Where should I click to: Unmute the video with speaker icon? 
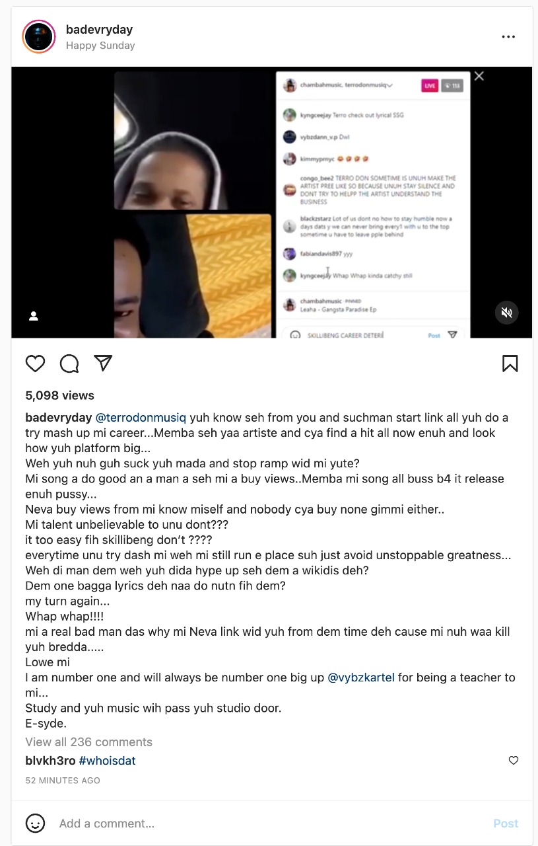click(x=507, y=313)
